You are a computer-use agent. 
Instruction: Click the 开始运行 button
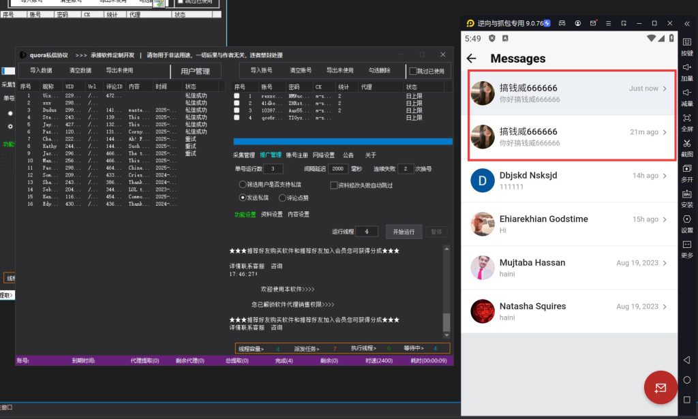[x=404, y=232]
